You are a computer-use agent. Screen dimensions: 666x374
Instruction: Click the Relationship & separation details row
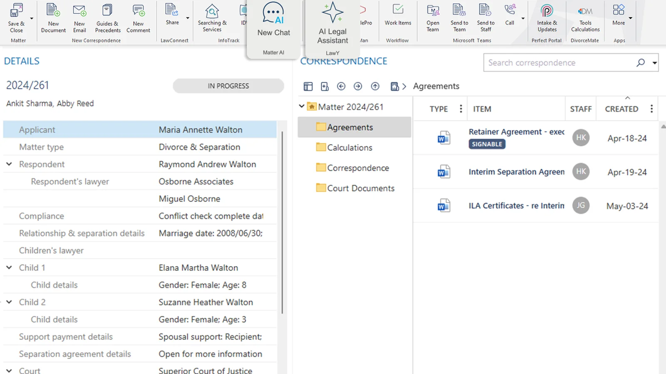[x=140, y=233]
